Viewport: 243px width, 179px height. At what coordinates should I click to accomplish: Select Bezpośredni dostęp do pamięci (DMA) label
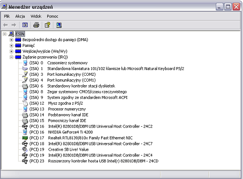coord(55,40)
